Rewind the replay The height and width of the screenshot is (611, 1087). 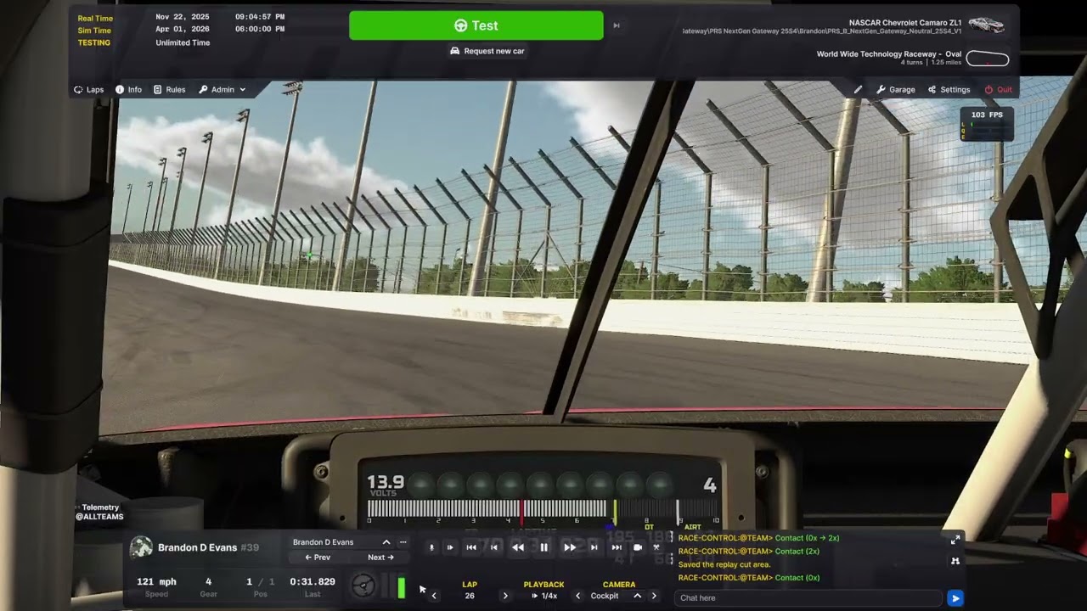pyautogui.click(x=518, y=547)
